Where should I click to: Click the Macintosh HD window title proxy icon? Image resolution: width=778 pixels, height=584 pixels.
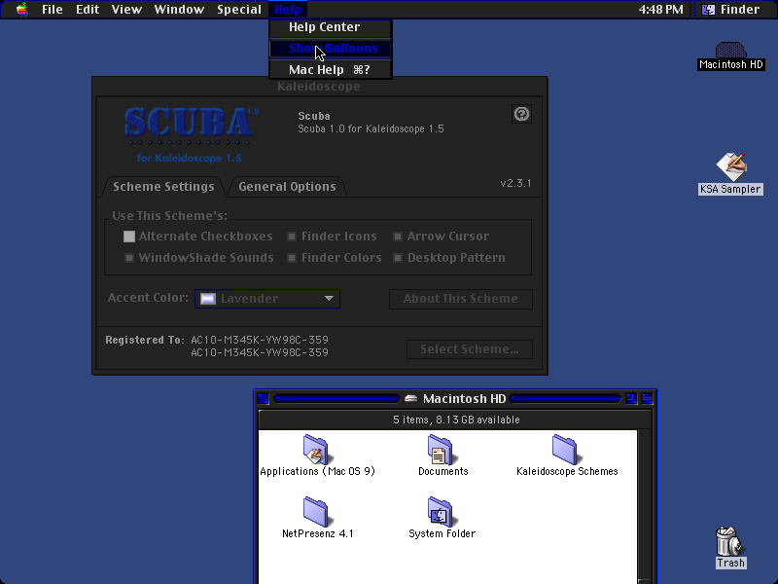click(410, 398)
